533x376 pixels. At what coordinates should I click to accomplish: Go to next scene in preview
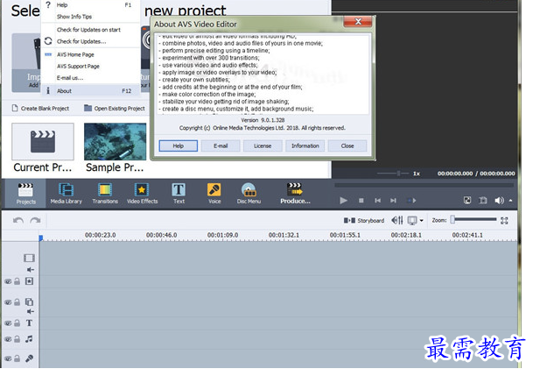411,201
